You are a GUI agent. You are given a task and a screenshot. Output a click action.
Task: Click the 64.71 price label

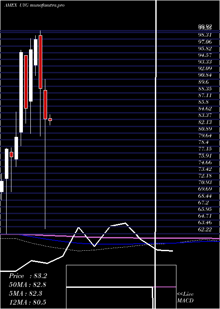205,216
